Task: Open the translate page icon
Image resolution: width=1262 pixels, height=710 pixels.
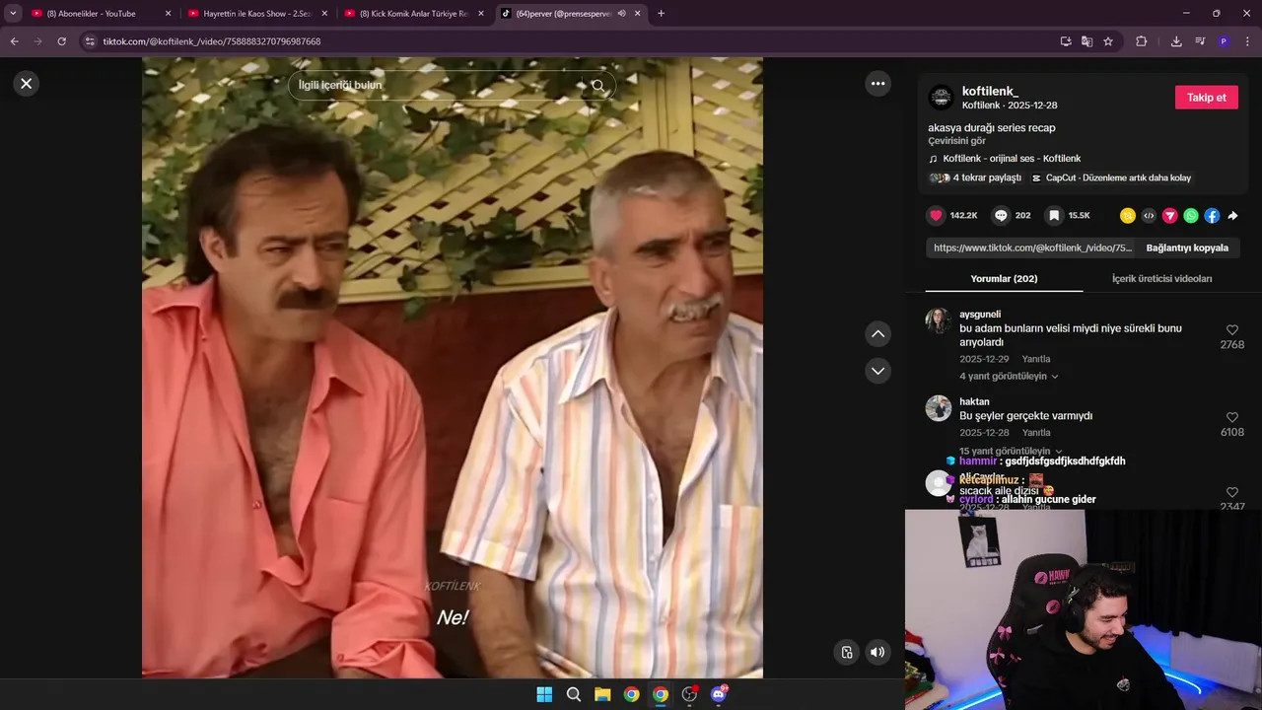Action: click(x=1087, y=41)
